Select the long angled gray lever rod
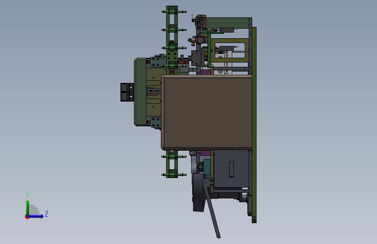This screenshot has width=377, height=244. 211,208
